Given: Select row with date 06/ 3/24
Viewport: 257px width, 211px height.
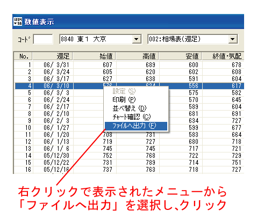Looking at the screenshot, I should pyautogui.click(x=129, y=72).
